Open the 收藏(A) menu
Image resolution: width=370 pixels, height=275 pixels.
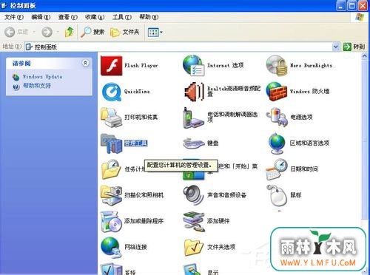pyautogui.click(x=95, y=17)
